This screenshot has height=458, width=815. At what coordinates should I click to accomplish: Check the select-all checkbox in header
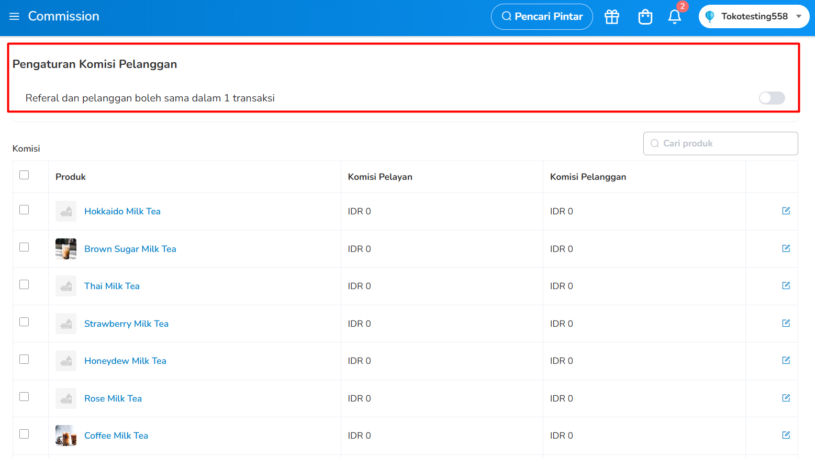click(x=24, y=175)
